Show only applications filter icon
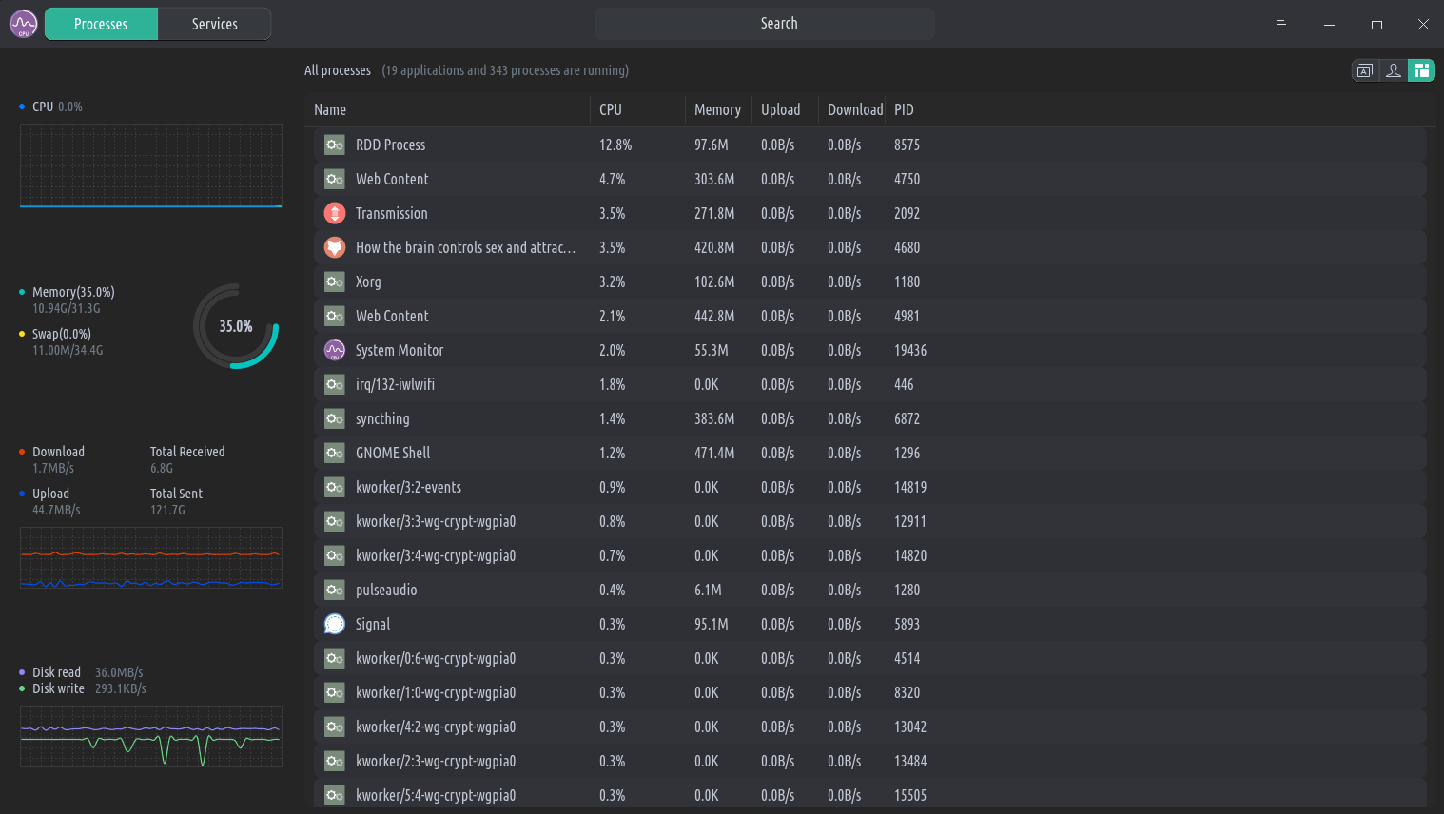 tap(1365, 70)
